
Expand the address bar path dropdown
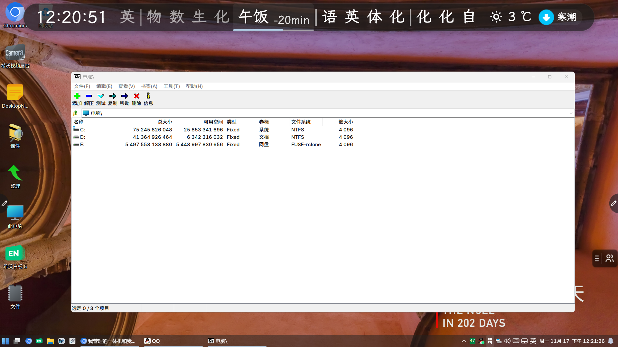click(571, 113)
